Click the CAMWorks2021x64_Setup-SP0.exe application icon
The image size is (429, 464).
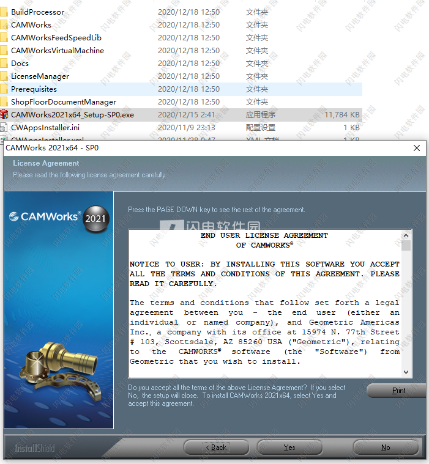tap(4, 114)
